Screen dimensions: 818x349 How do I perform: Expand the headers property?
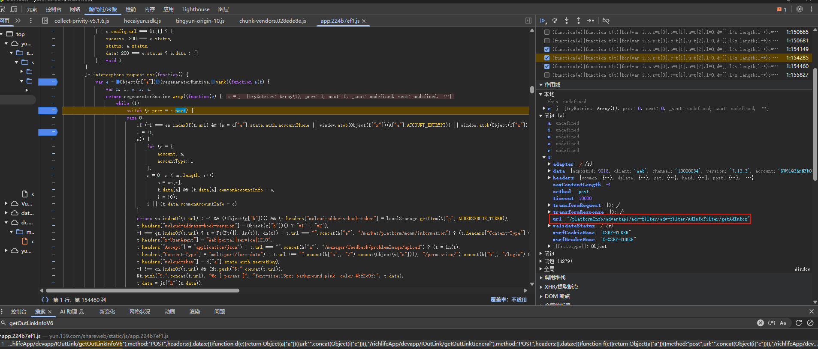point(549,178)
